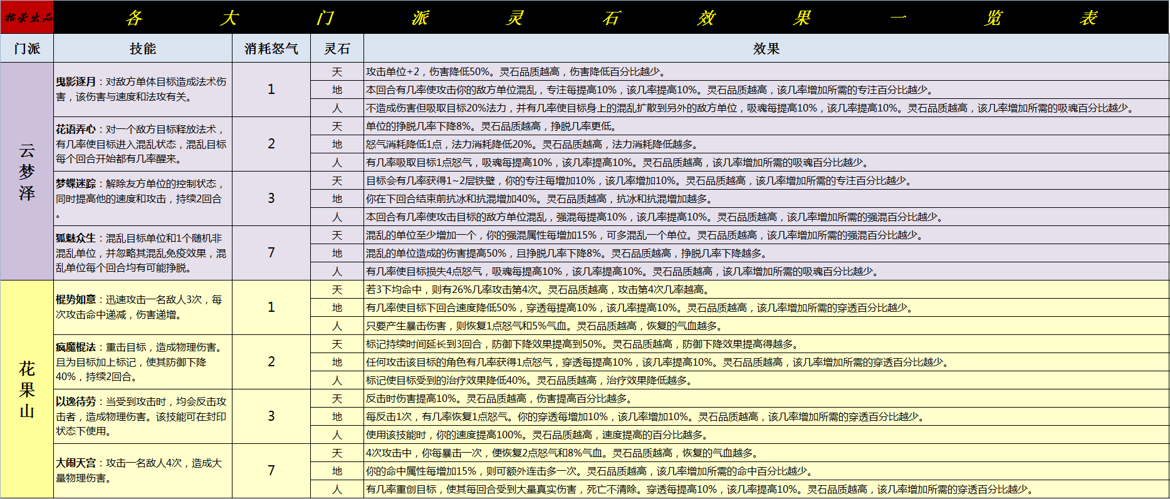The image size is (1170, 499).
Task: Click the 梦蝶迷踪 skill description cell
Action: point(143,198)
